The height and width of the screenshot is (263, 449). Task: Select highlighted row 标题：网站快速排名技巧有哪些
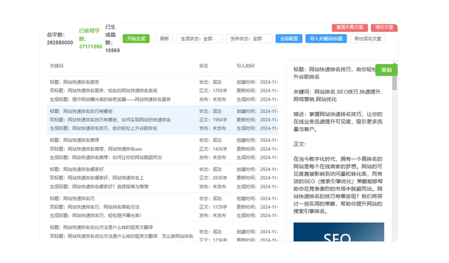point(162,120)
